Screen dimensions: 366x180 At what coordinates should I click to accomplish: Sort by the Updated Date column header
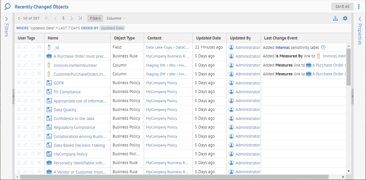click(208, 38)
